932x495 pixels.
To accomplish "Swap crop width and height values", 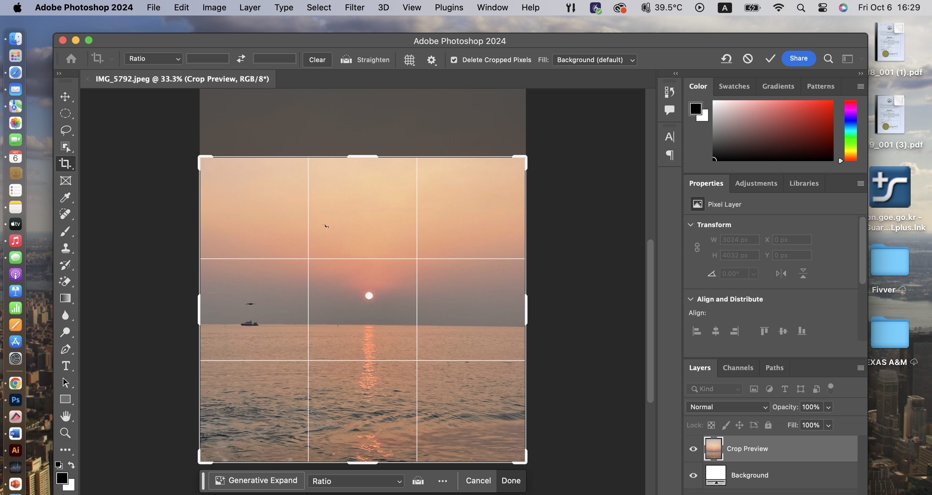I will 241,59.
